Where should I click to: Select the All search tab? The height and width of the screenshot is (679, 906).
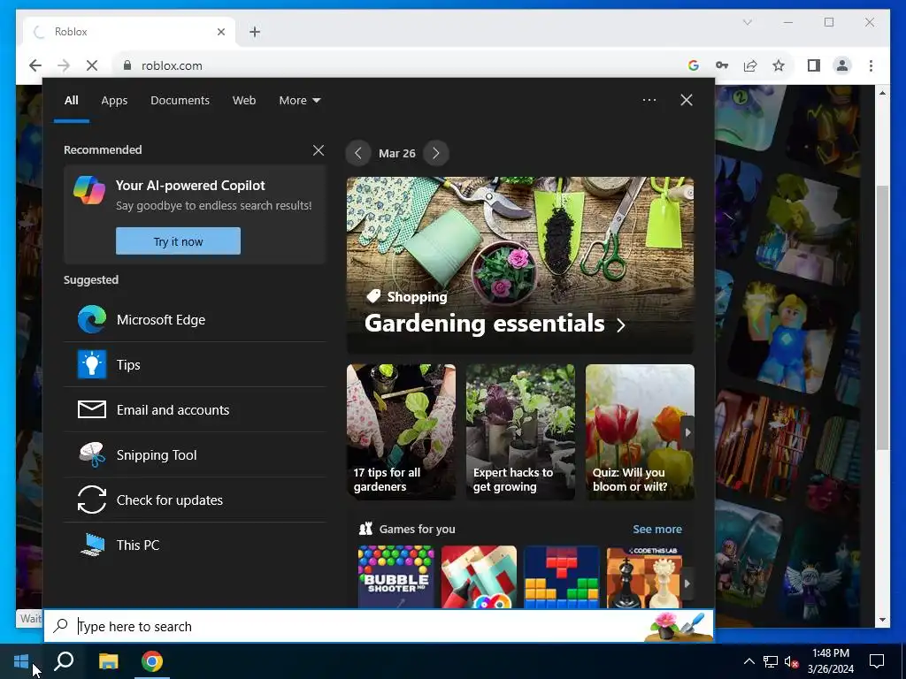coord(71,101)
